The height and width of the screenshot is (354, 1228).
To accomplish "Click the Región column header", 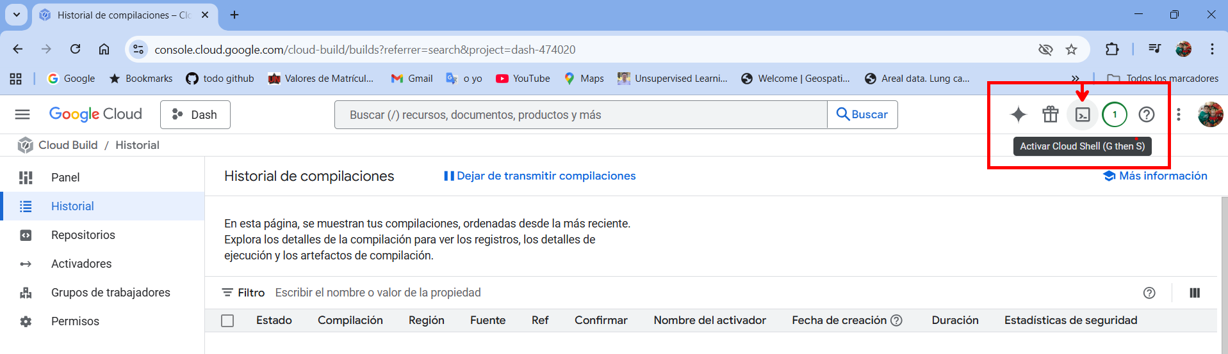I will point(427,320).
